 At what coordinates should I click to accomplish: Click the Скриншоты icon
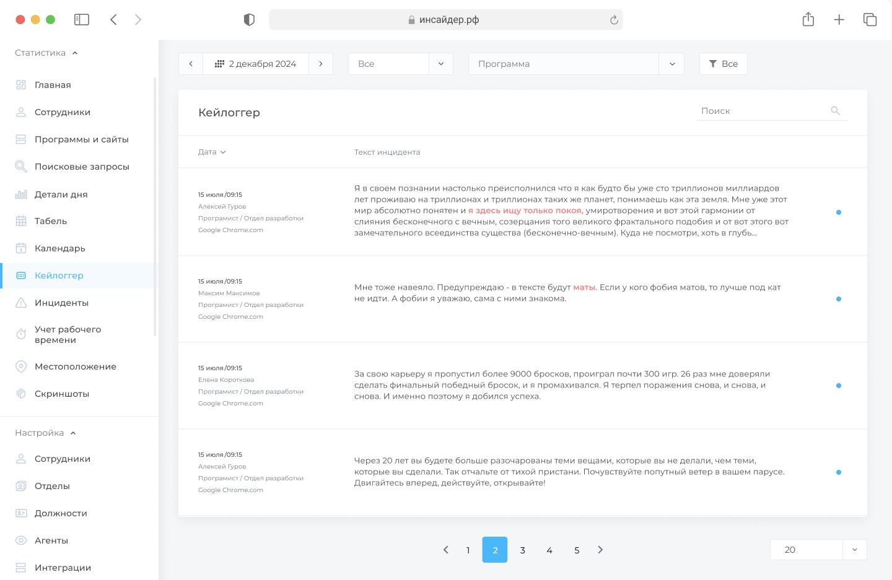(21, 394)
